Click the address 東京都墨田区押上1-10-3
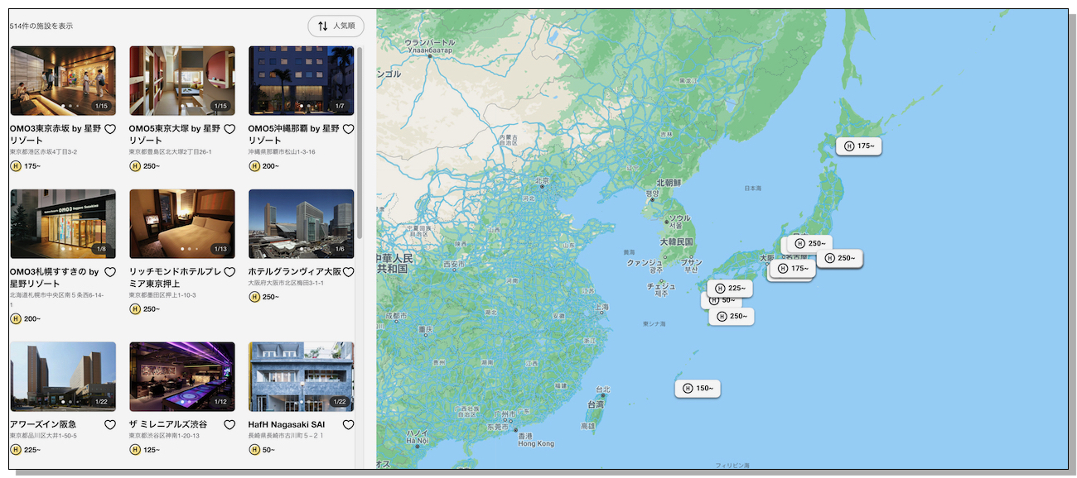The width and height of the screenshot is (1077, 478). click(x=163, y=295)
